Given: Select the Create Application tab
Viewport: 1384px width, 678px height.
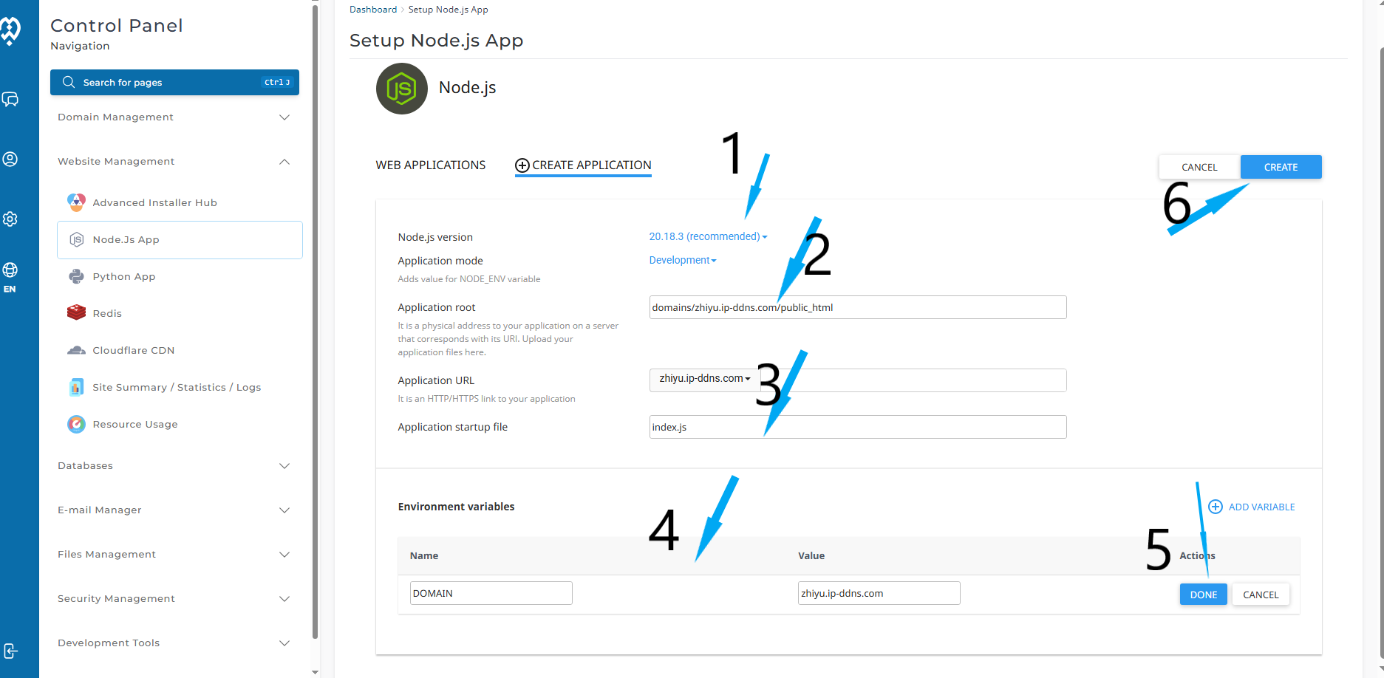Looking at the screenshot, I should pyautogui.click(x=583, y=165).
